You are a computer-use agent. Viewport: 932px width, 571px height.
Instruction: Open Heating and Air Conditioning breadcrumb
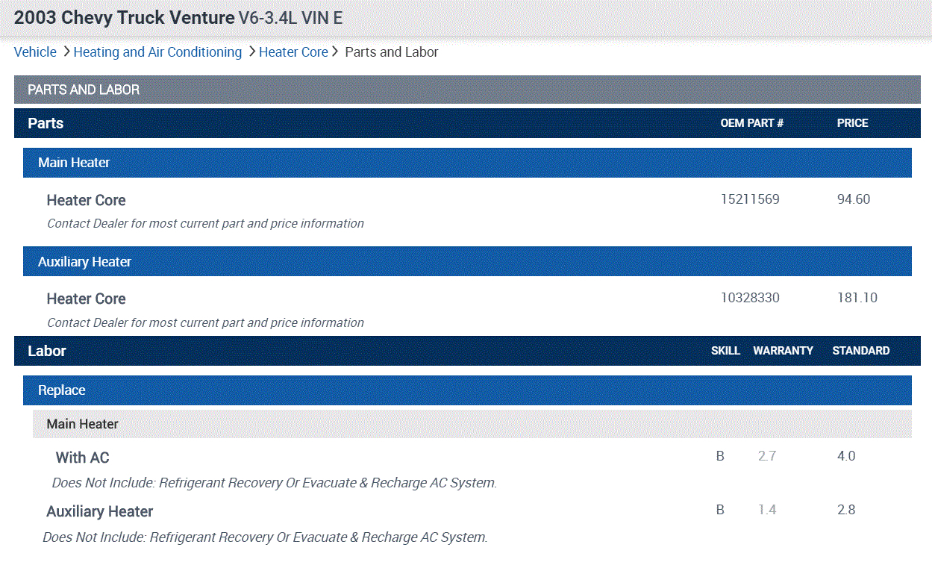pos(157,52)
